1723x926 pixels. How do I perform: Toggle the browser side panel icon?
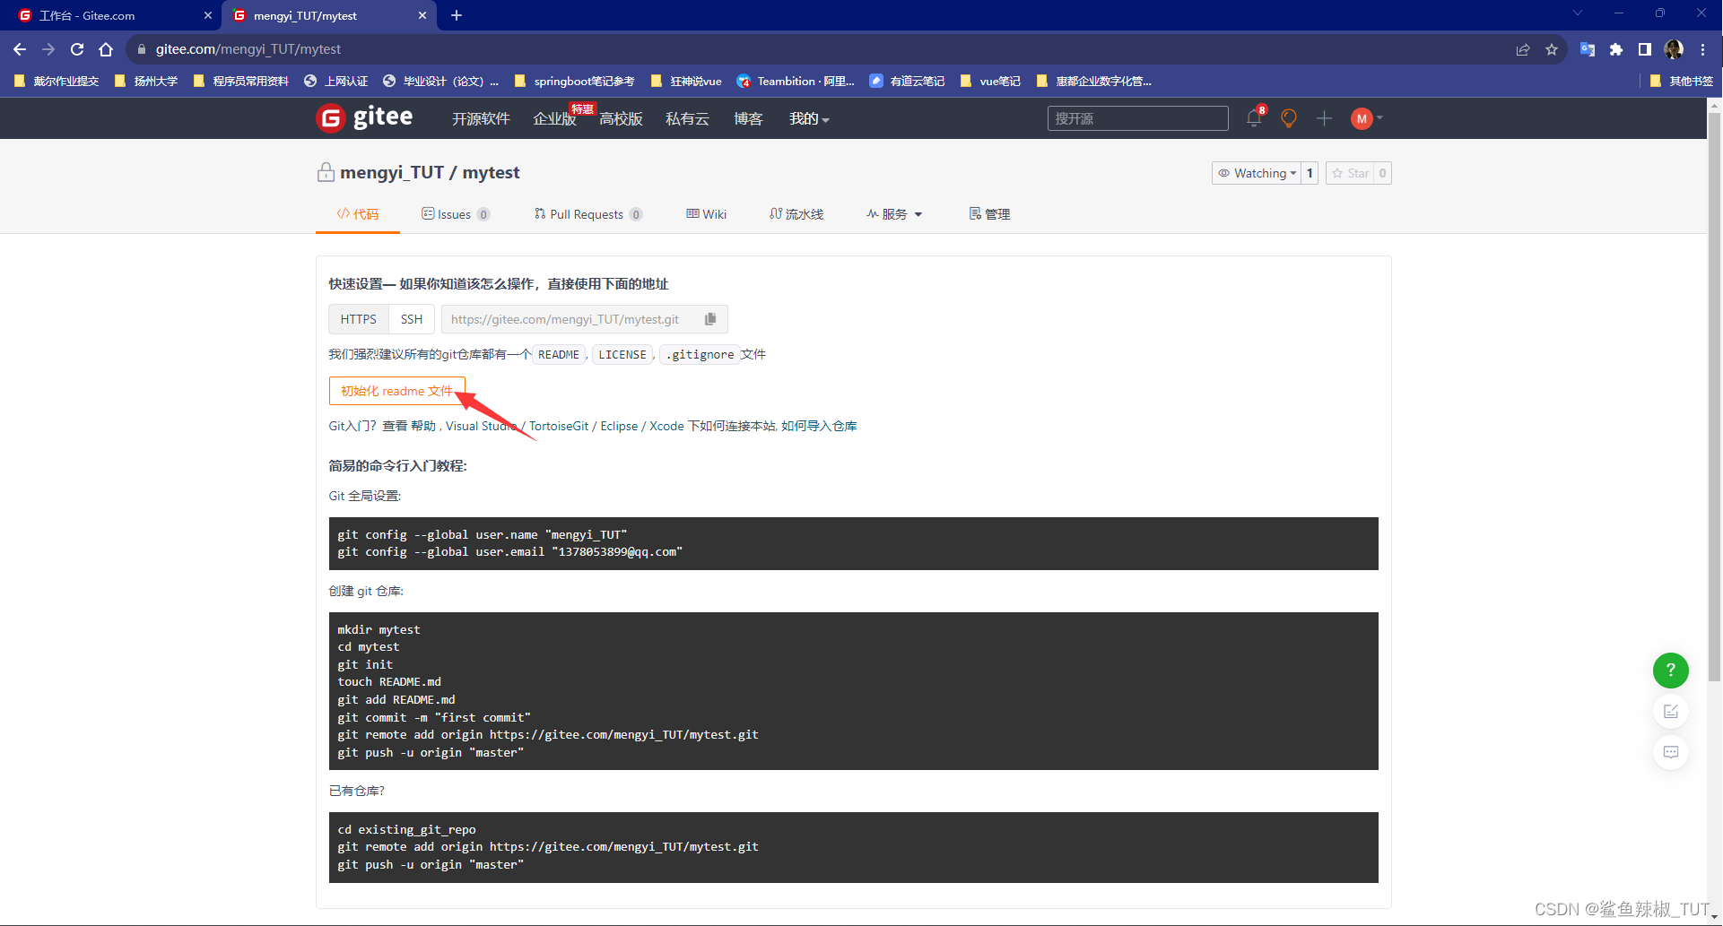tap(1645, 49)
